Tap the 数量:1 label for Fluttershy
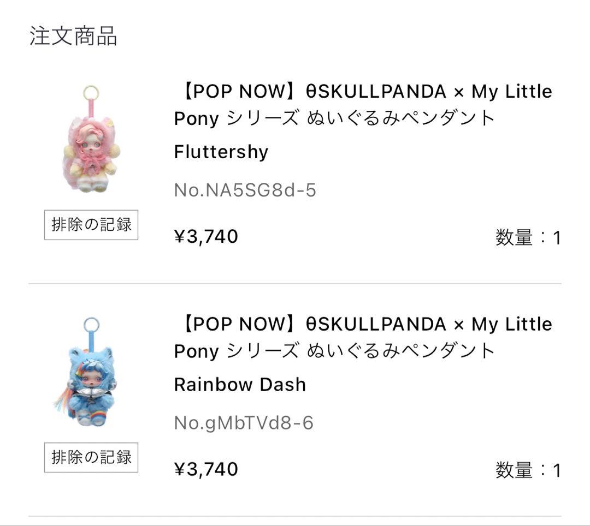This screenshot has height=526, width=590. (x=528, y=238)
